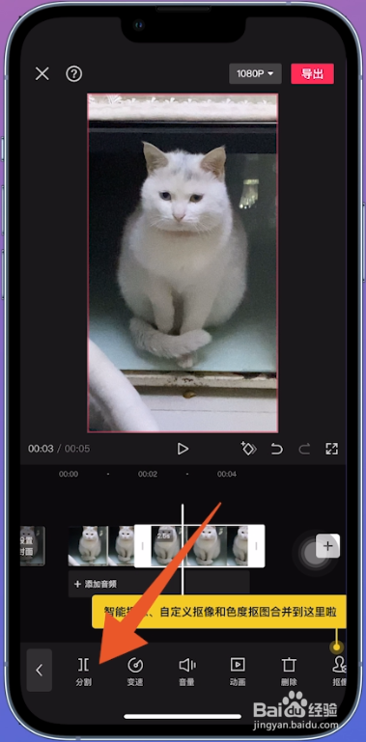The height and width of the screenshot is (742, 366).
Task: Tap the cat video preview
Action: pyautogui.click(x=183, y=262)
